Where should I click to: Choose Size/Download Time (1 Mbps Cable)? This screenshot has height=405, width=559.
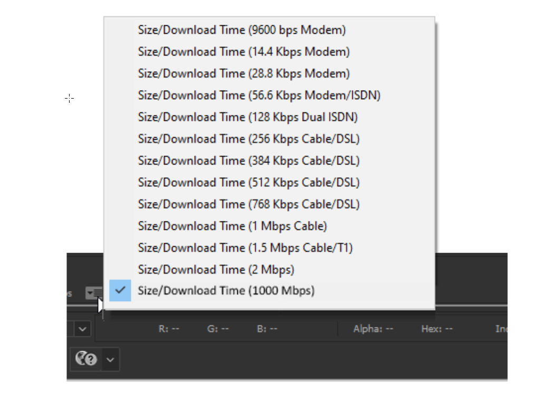pyautogui.click(x=237, y=225)
